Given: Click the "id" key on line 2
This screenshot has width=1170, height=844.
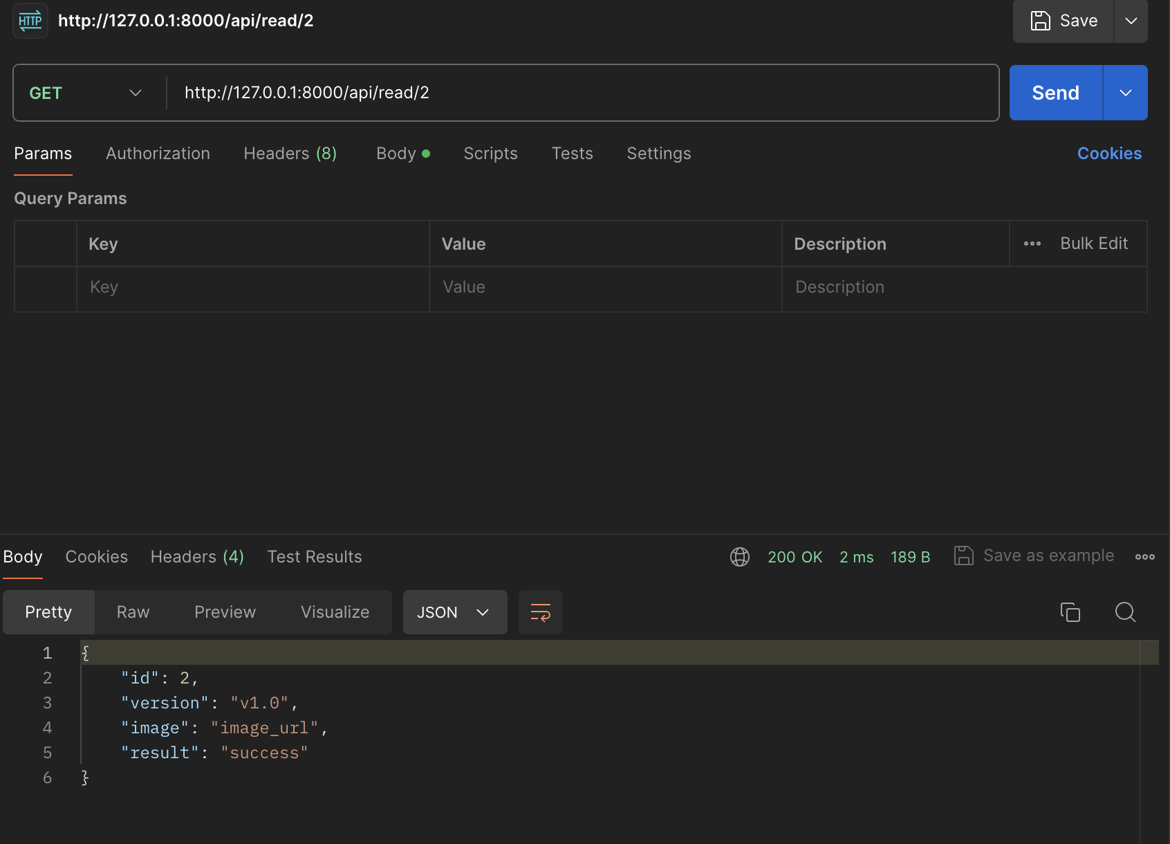Looking at the screenshot, I should [x=140, y=678].
